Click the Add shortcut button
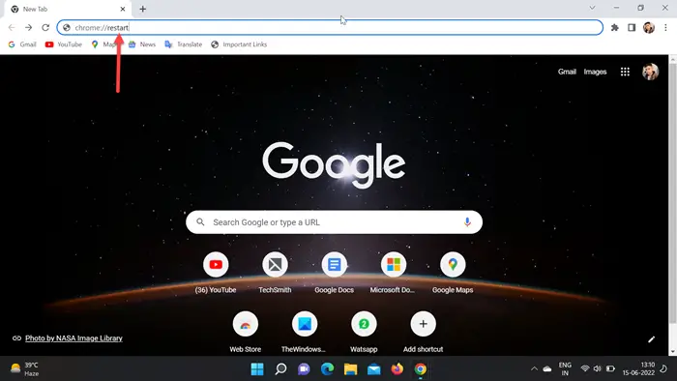 click(x=424, y=332)
